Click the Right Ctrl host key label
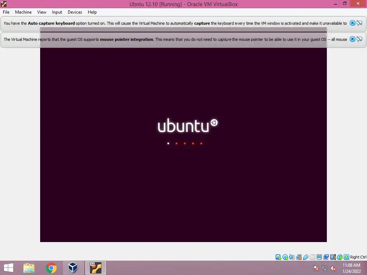The height and width of the screenshot is (275, 367). (358, 257)
